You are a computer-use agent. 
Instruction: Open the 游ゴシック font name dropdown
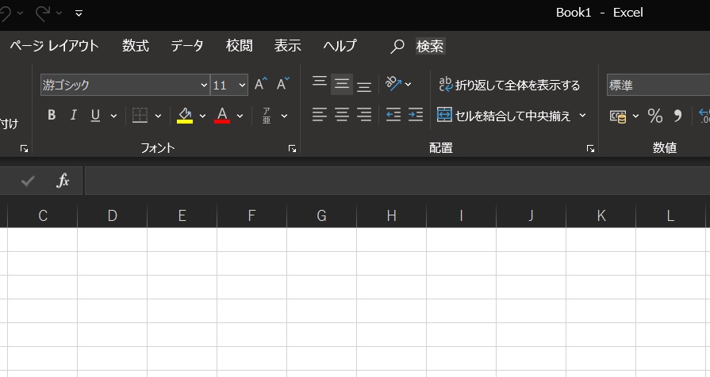[x=204, y=85]
